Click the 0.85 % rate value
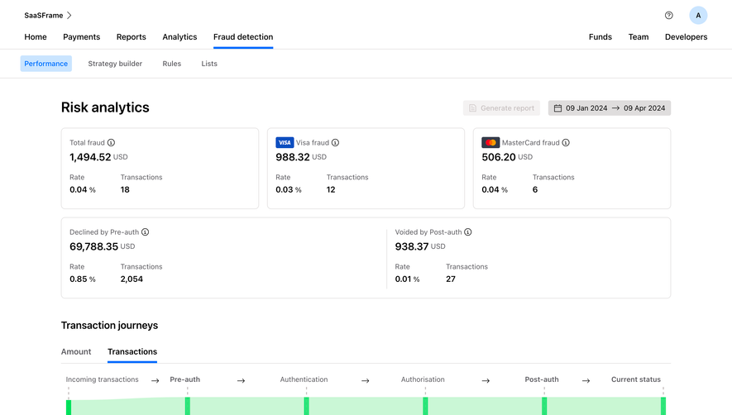This screenshot has width=732, height=415. click(x=83, y=279)
